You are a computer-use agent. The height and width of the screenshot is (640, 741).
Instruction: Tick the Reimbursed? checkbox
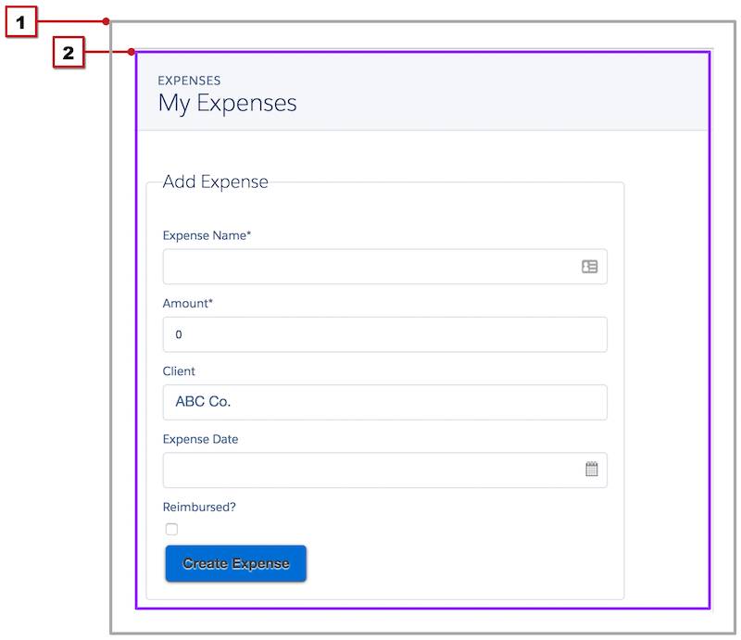(171, 529)
